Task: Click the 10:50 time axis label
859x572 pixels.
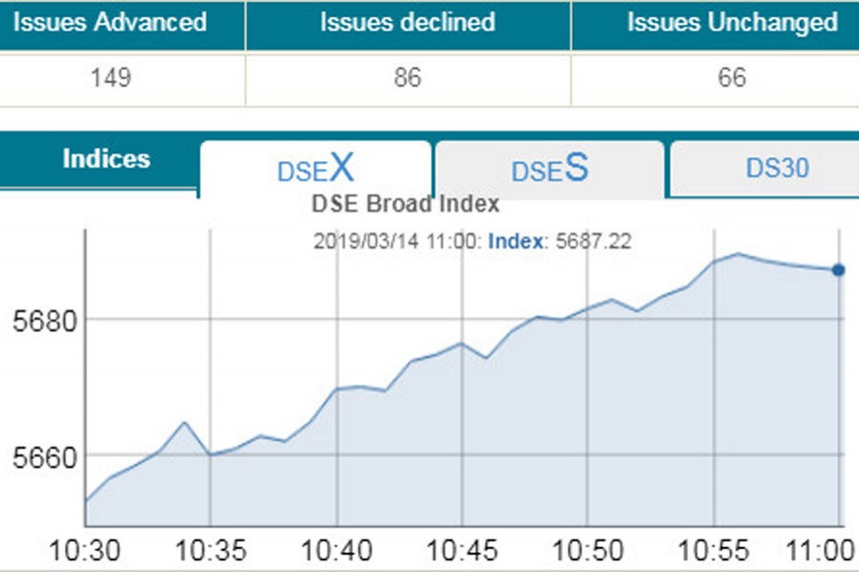Action: click(587, 551)
